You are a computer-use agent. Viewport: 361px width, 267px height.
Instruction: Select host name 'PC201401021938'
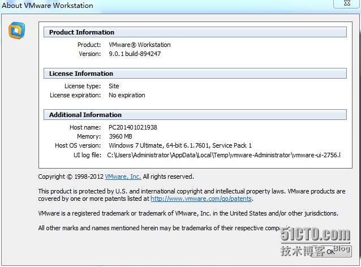(133, 127)
